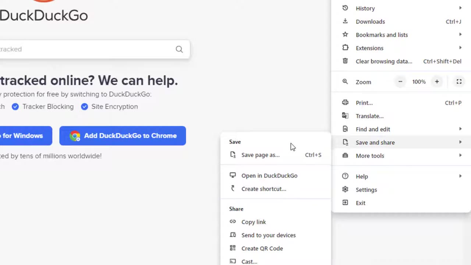
Task: Click the Save page as icon
Action: 233,155
